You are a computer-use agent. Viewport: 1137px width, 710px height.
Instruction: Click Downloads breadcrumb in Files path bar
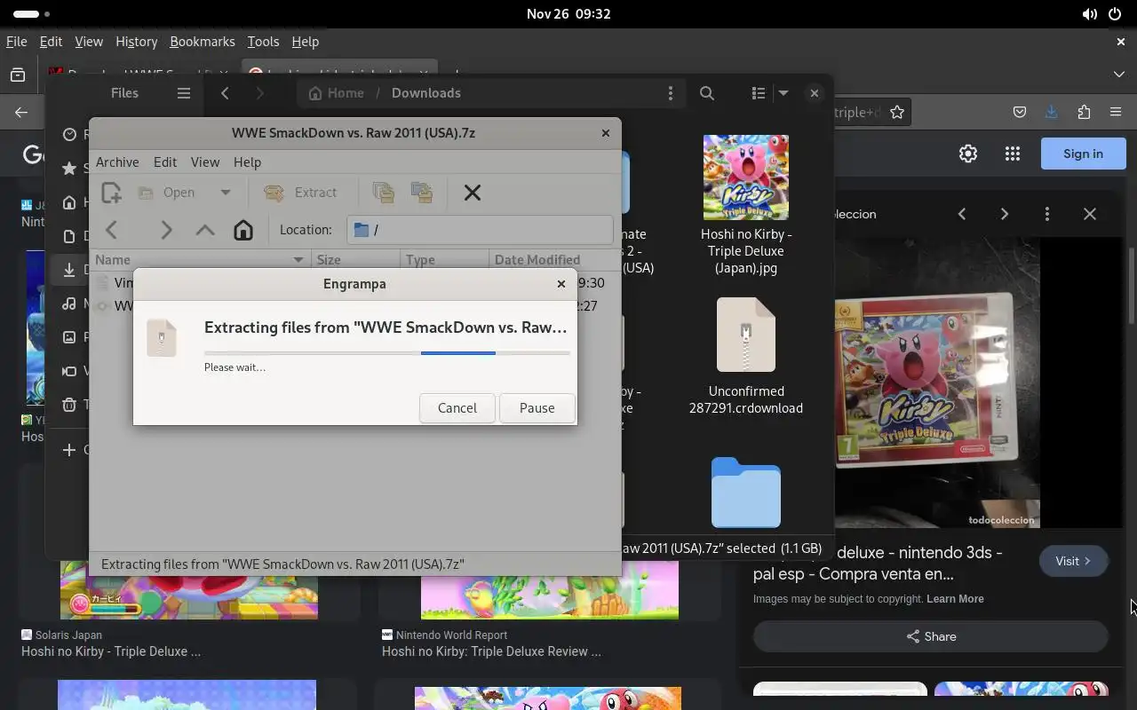click(426, 93)
